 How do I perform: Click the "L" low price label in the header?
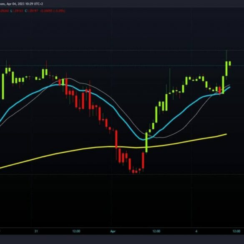(x=11, y=11)
